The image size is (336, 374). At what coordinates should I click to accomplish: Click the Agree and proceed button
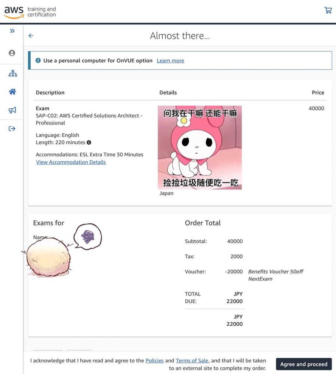coord(304,364)
